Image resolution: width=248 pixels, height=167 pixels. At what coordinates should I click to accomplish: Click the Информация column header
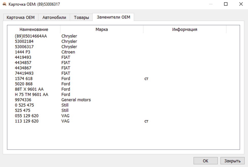click(185, 30)
